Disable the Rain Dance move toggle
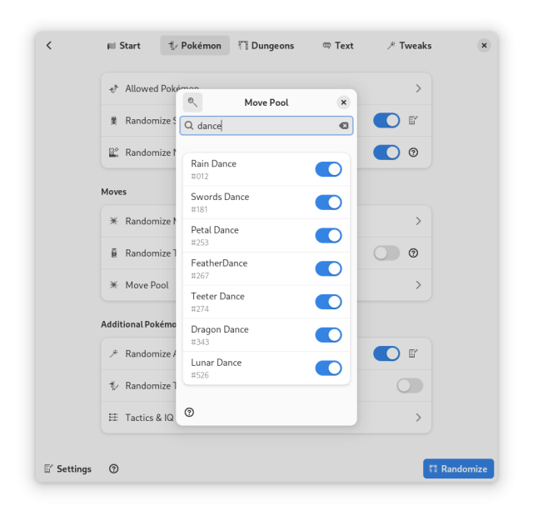This screenshot has width=533, height=521. point(328,169)
